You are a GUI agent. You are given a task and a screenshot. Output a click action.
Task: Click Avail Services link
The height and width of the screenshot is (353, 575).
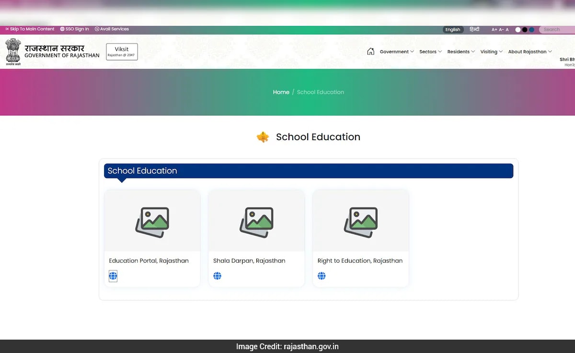[x=112, y=29]
